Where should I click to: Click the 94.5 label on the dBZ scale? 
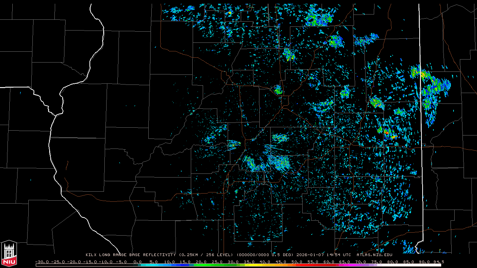437,262
